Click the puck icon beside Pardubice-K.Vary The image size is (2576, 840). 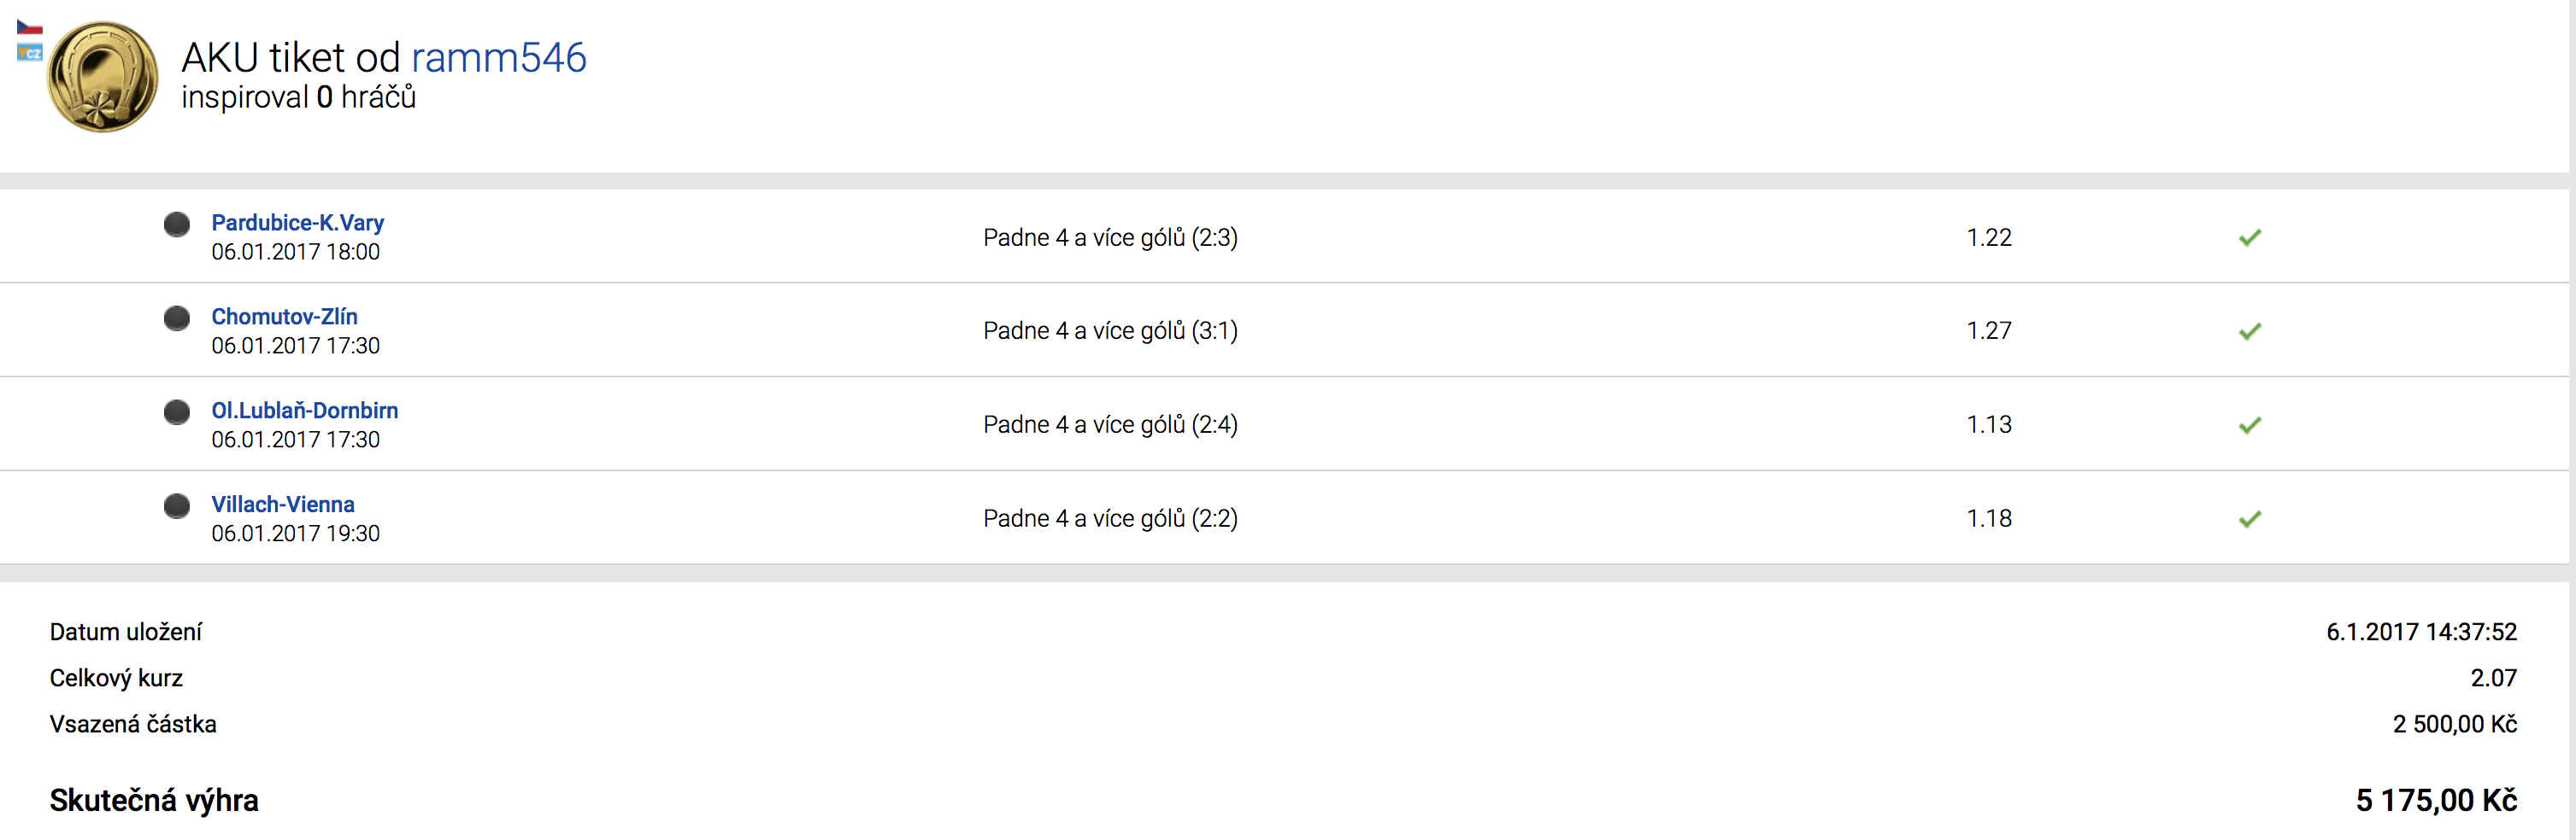tap(177, 224)
